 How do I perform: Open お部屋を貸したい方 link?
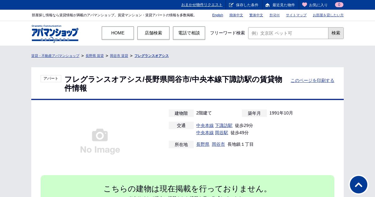click(x=328, y=15)
